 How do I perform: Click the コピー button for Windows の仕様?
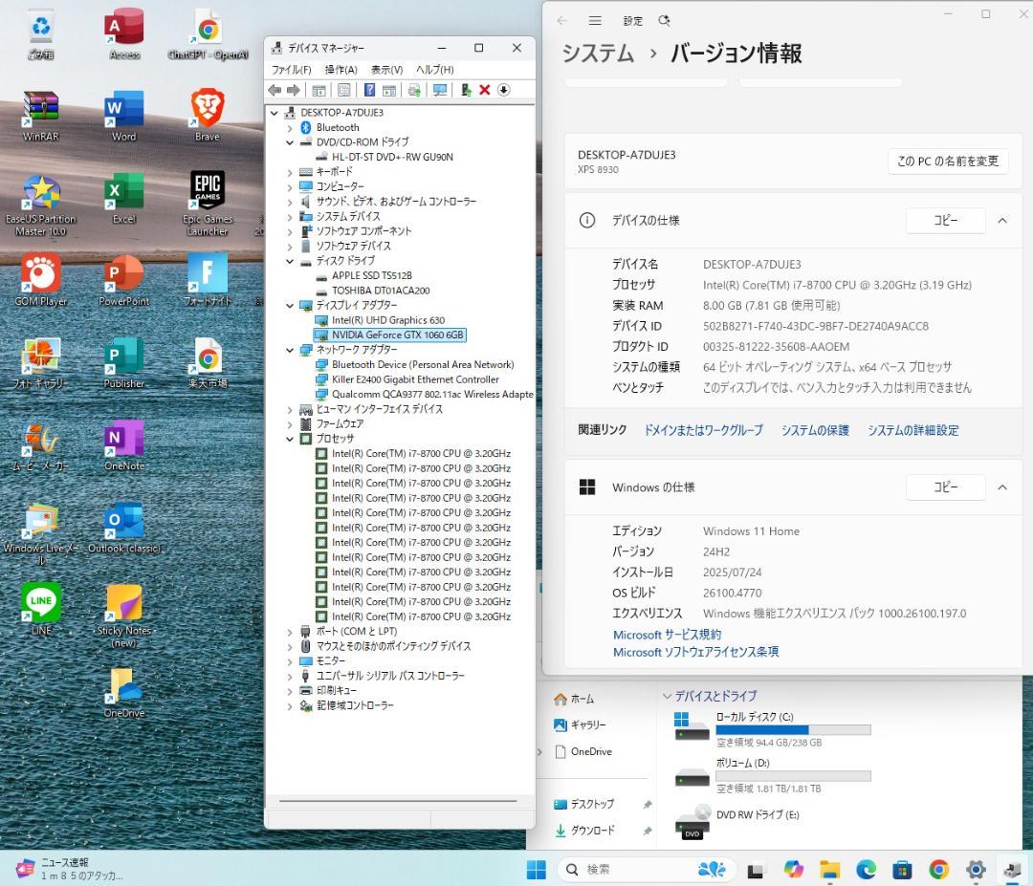[x=944, y=486]
